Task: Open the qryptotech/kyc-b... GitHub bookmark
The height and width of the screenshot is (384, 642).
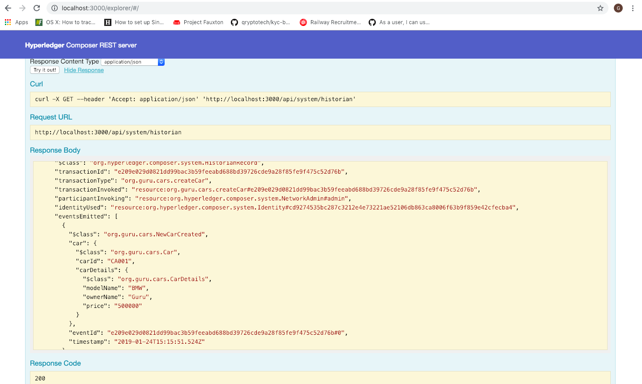Action: pos(260,22)
